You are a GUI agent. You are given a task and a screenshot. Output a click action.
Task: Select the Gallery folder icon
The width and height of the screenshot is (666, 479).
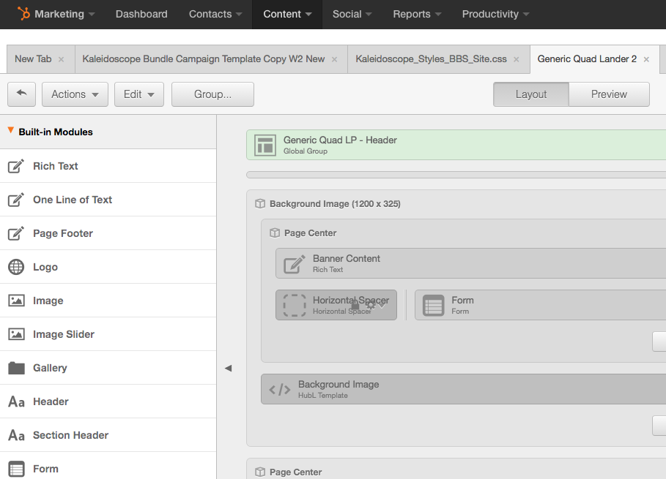[x=16, y=368]
